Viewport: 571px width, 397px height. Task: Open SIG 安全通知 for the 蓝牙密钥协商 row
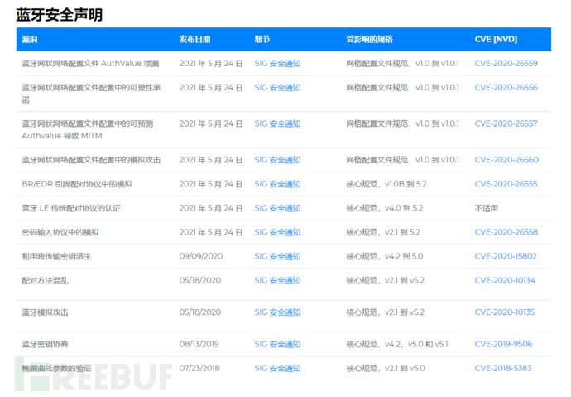pos(277,344)
